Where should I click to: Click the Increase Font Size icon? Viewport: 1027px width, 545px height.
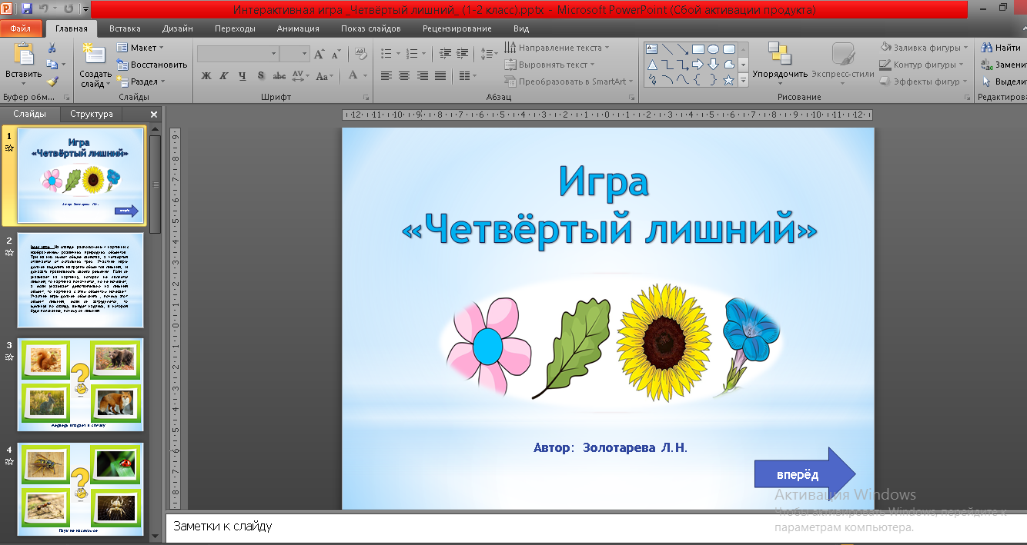[319, 55]
